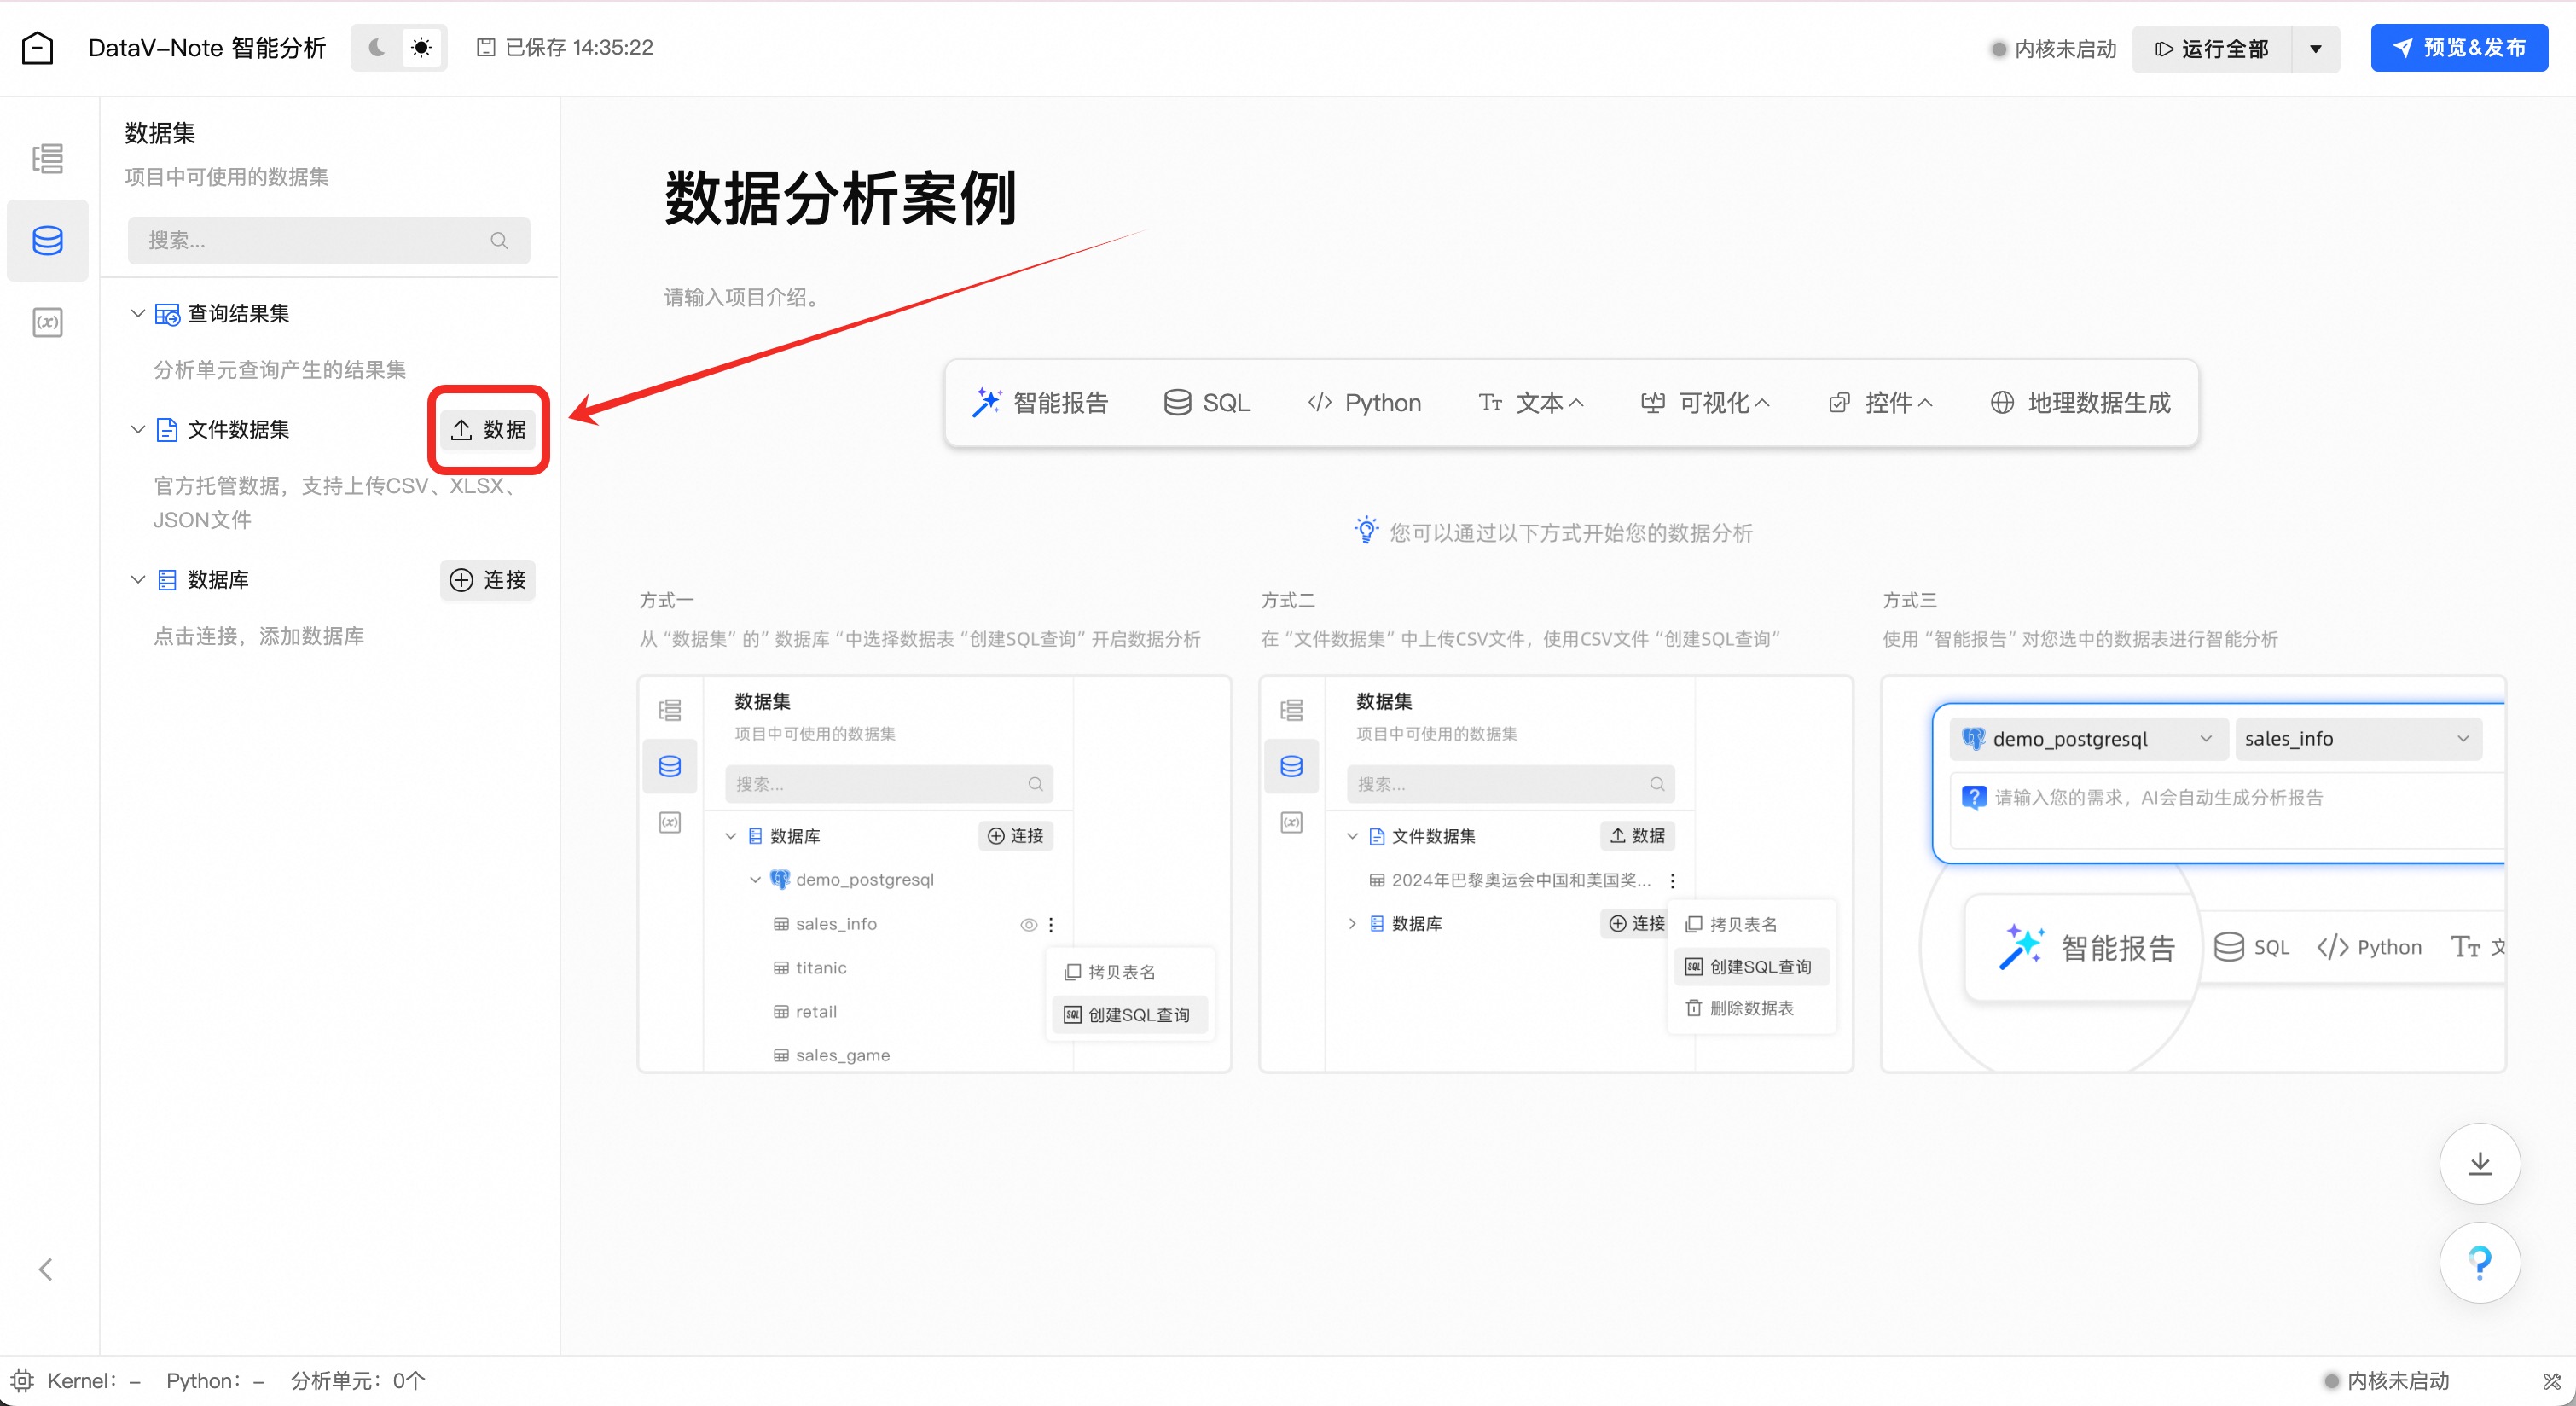Open the outline panel sidebar icon
Image resolution: width=2576 pixels, height=1406 pixels.
47,158
